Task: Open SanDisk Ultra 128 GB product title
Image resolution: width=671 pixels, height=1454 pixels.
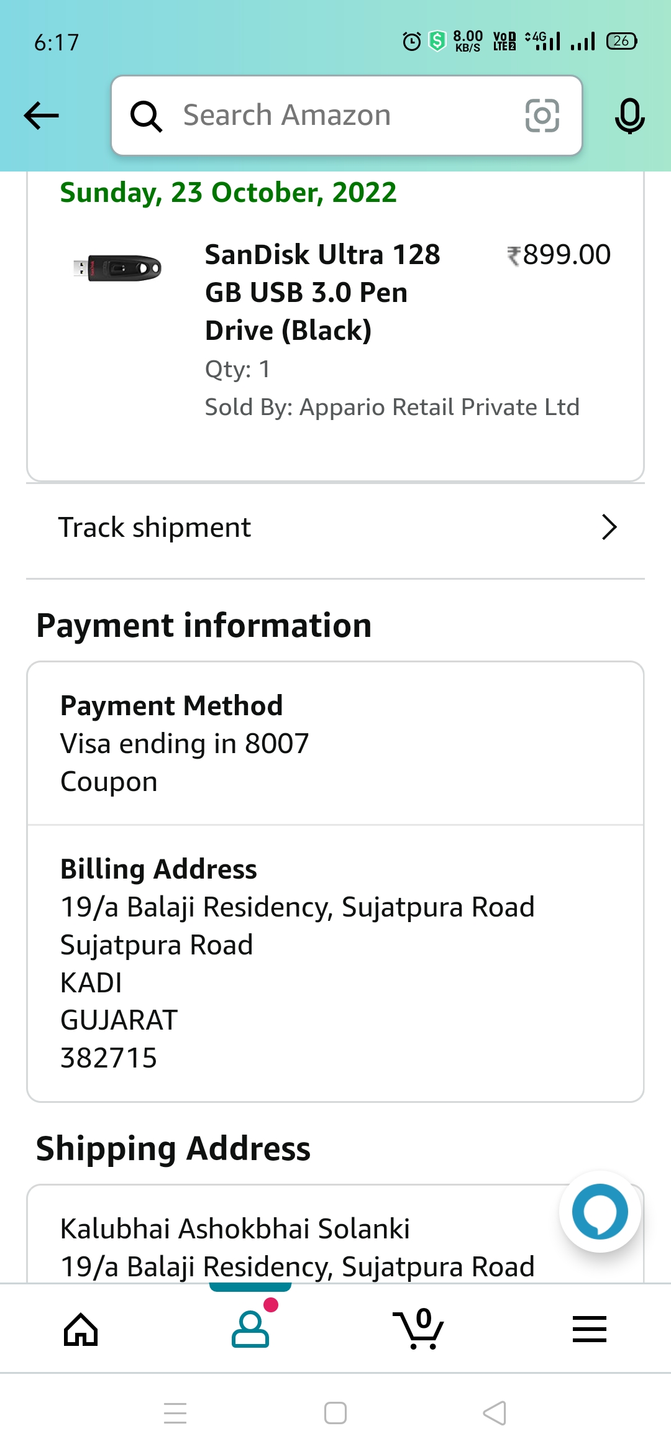Action: 322,292
